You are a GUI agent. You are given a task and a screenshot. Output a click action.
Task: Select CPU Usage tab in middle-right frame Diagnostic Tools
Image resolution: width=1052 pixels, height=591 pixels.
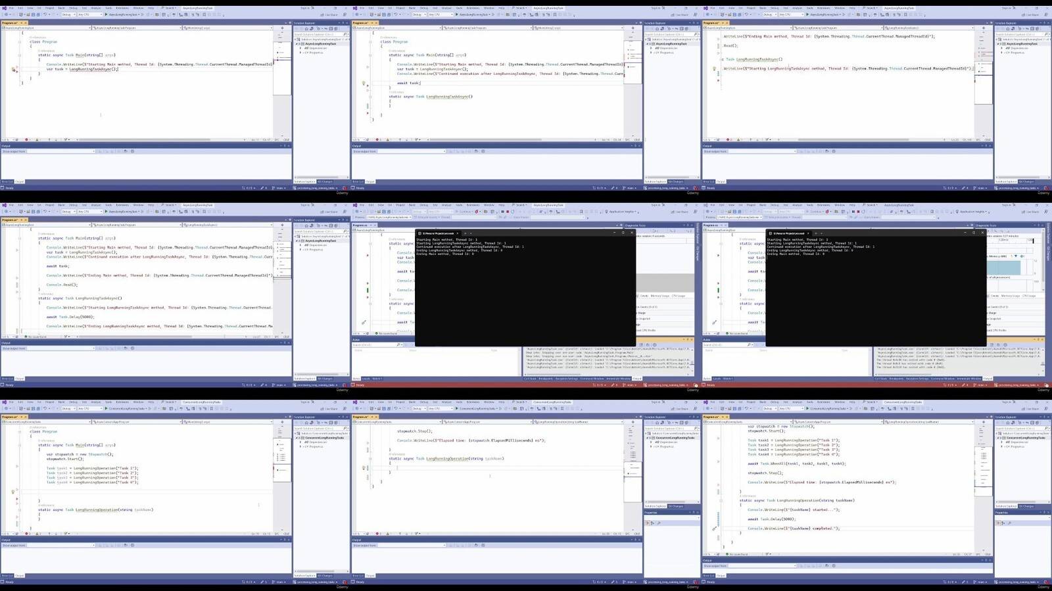[x=1028, y=296]
